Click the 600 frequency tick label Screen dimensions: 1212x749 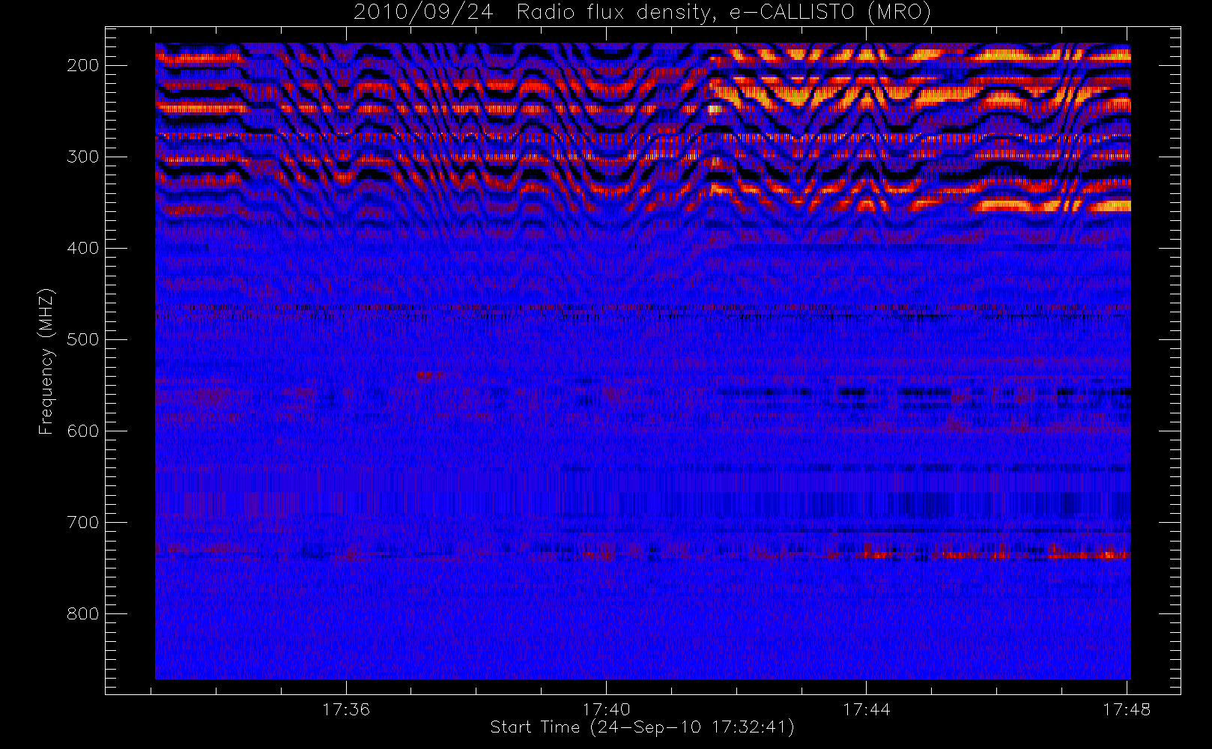(x=82, y=431)
